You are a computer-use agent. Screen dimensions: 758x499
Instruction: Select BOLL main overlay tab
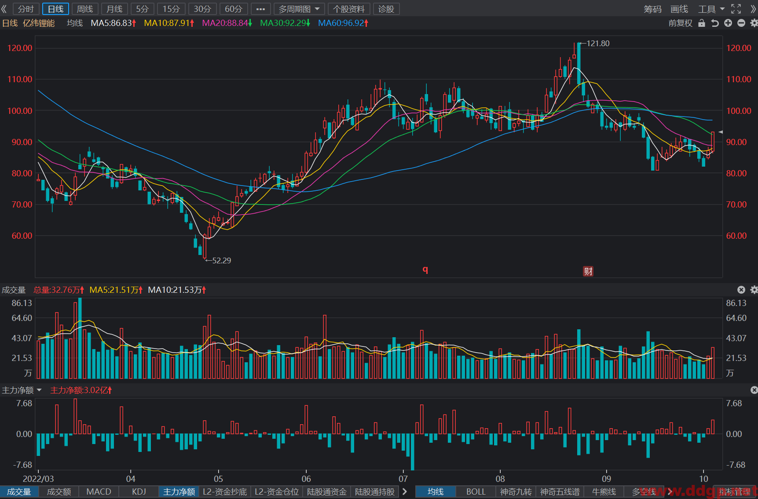[x=476, y=492]
